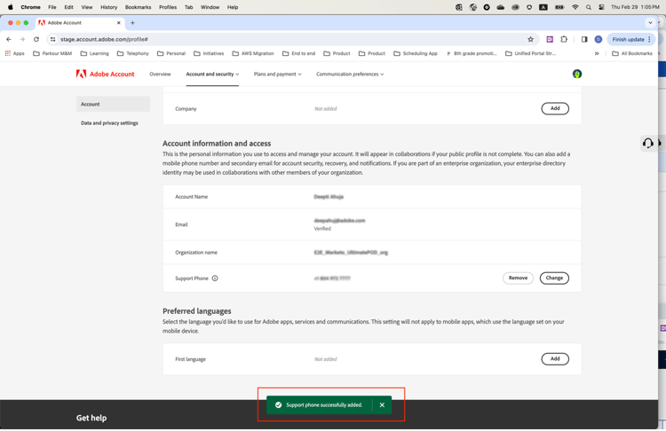Click the Preferred languages heading
The image size is (666, 431).
click(x=197, y=311)
